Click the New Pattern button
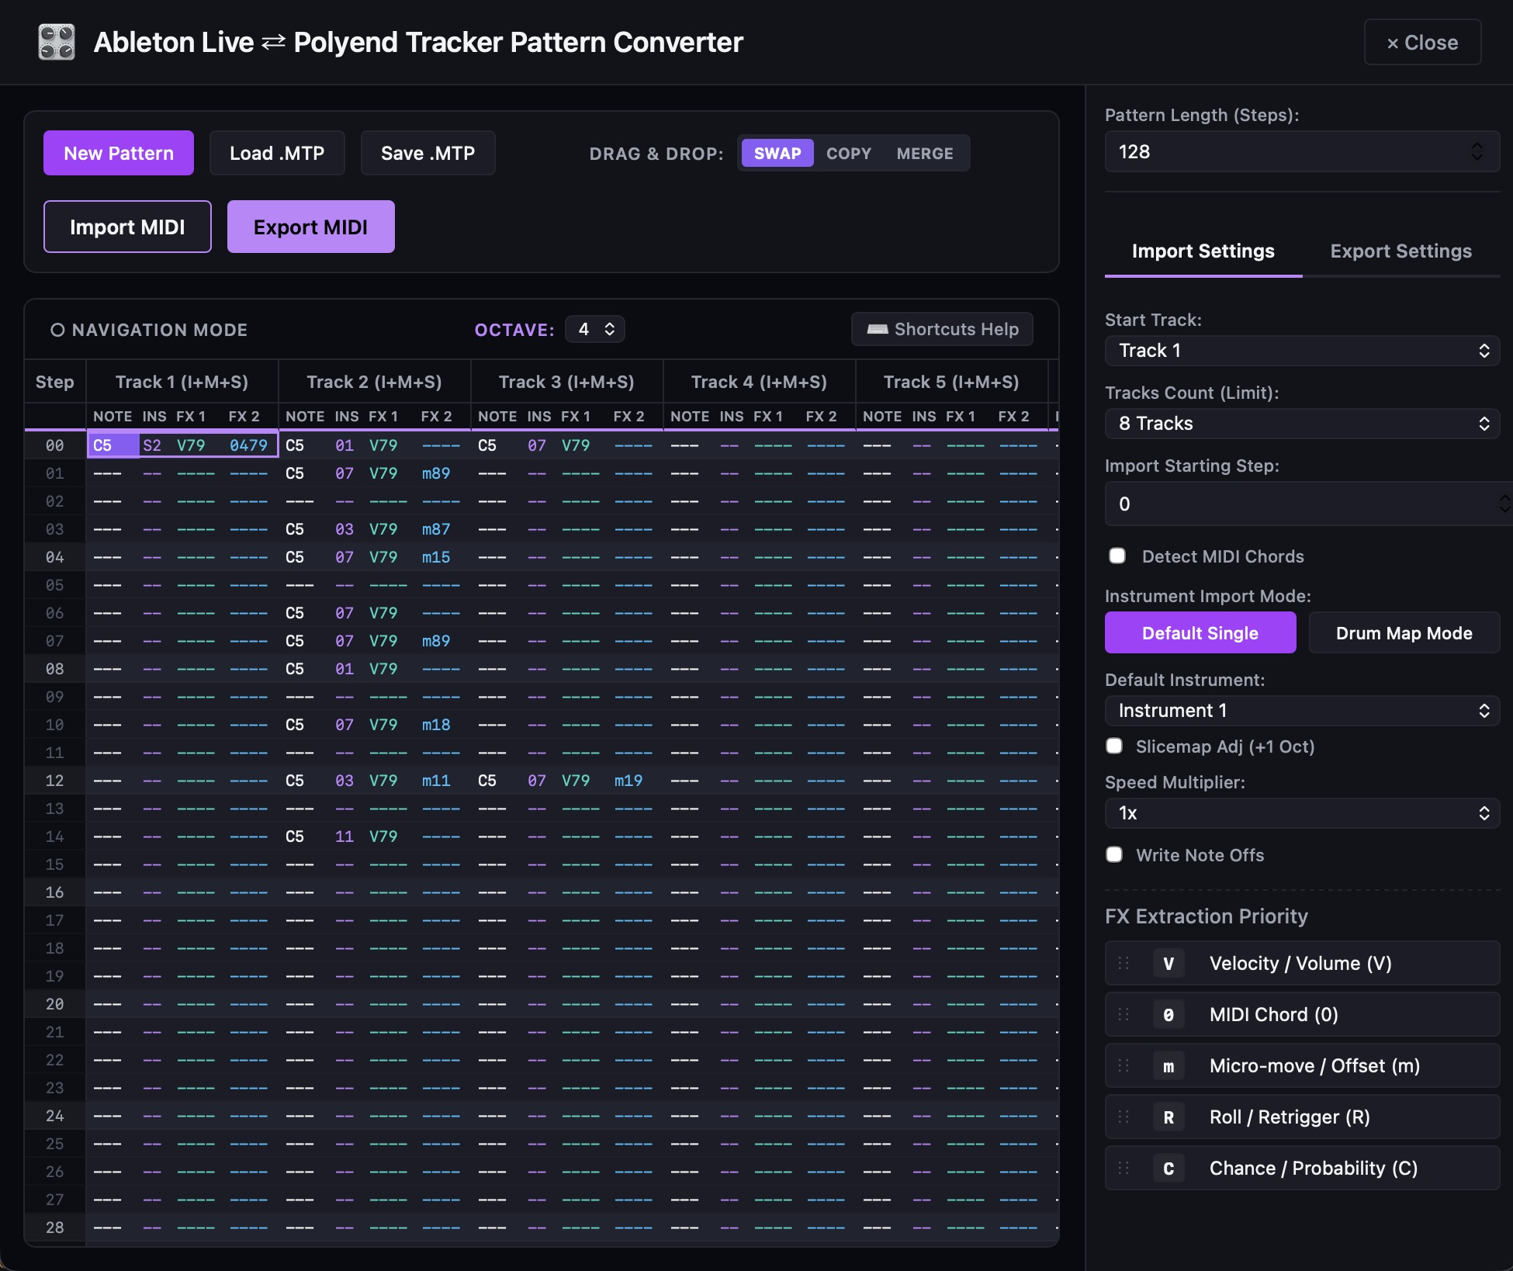The width and height of the screenshot is (1513, 1271). tap(119, 153)
